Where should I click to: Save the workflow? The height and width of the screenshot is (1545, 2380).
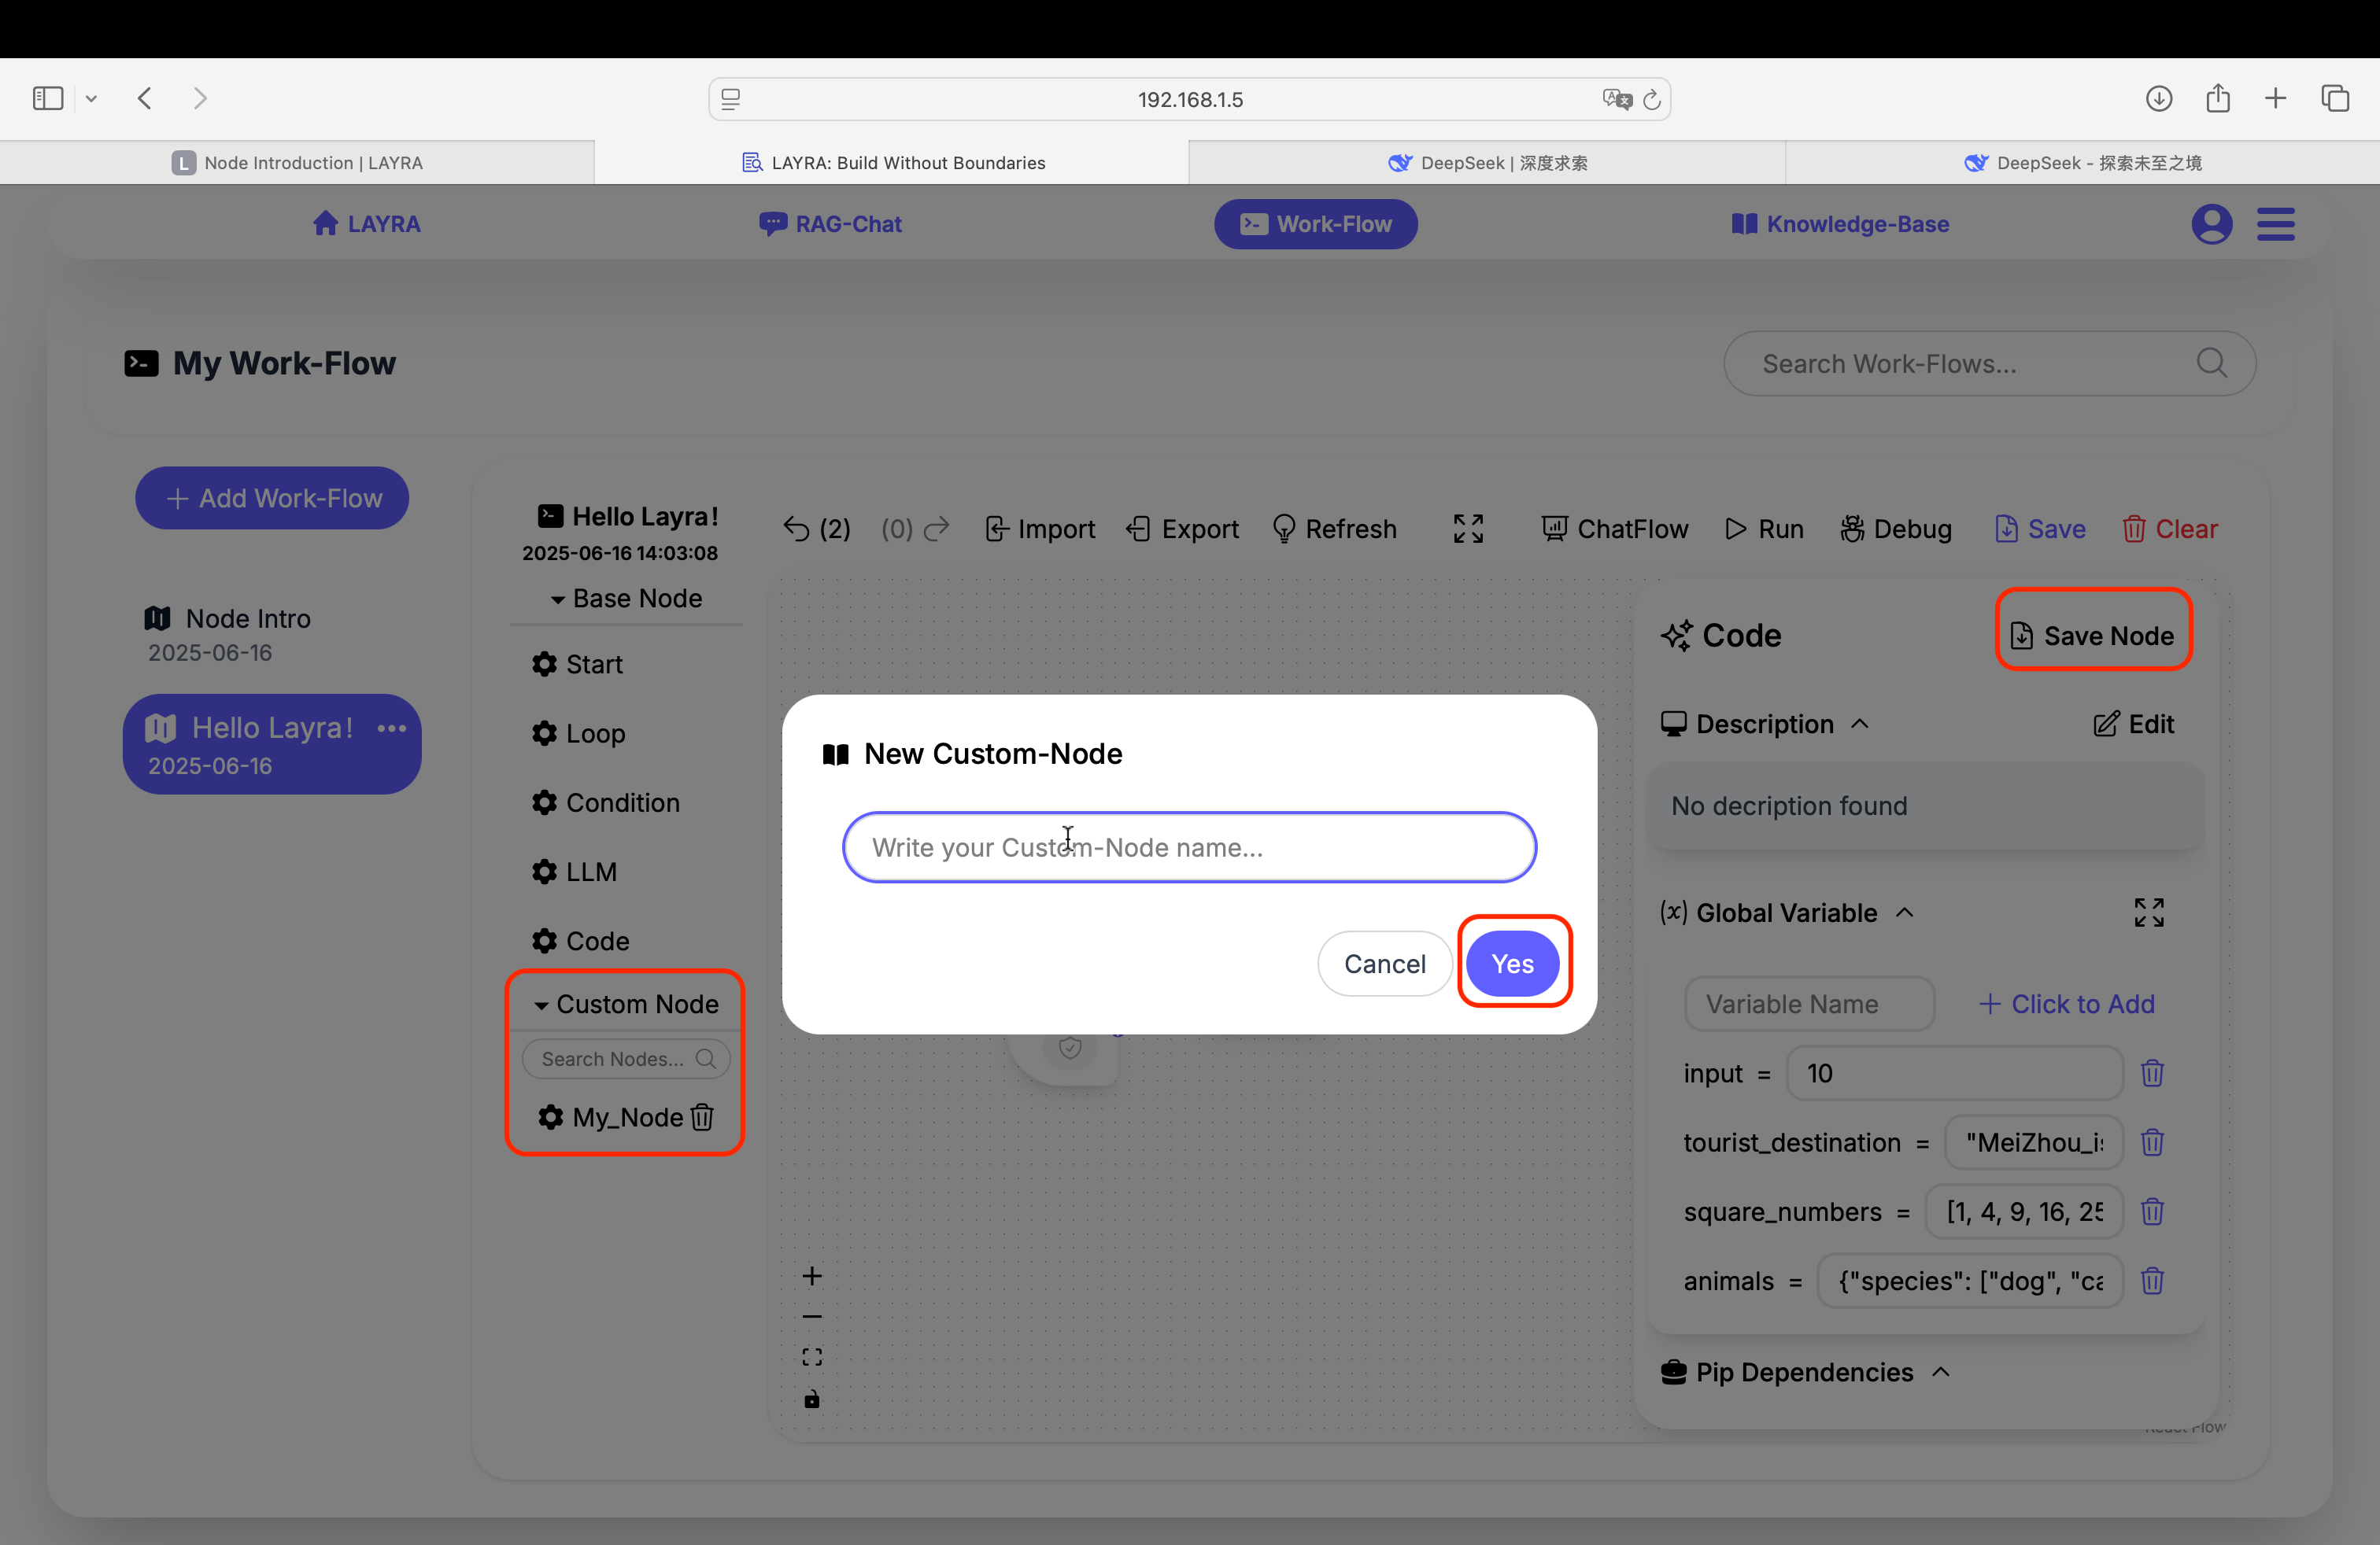click(x=2040, y=529)
